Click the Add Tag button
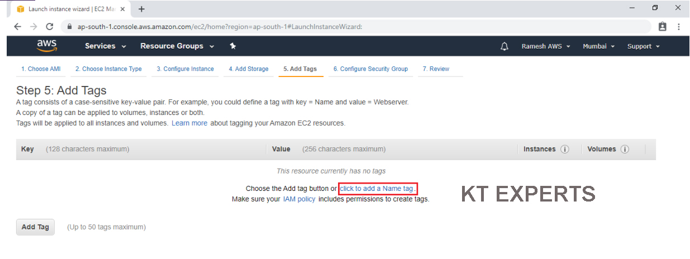Screen dimensions: 690x259 pos(35,227)
